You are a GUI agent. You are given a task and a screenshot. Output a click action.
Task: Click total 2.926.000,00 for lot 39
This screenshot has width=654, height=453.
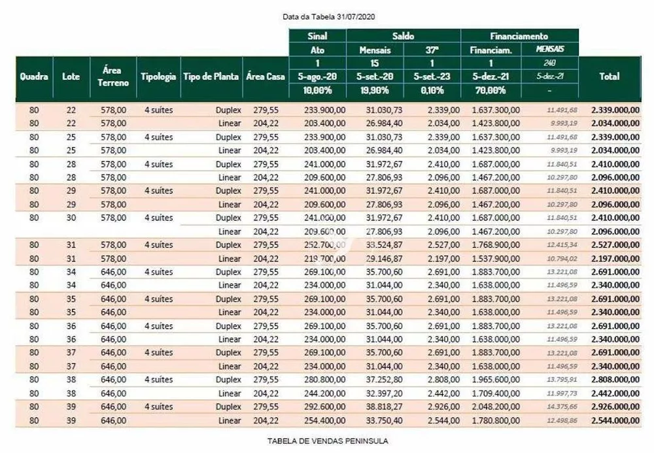615,407
